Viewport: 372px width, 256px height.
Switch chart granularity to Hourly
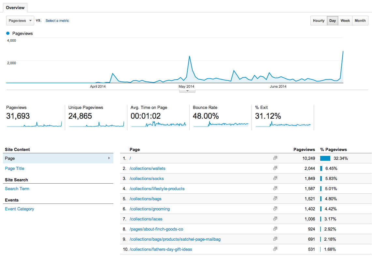(x=319, y=20)
